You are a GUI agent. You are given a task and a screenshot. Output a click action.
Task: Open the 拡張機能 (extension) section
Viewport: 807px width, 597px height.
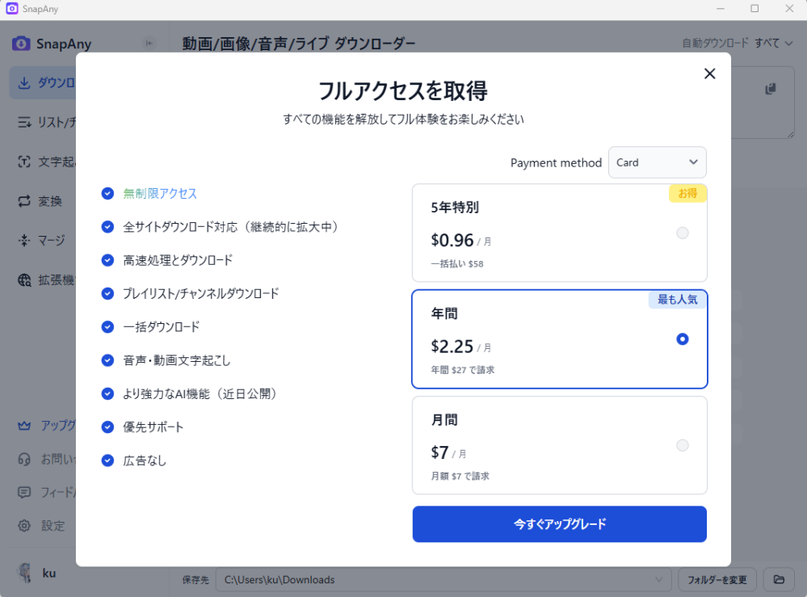coord(44,280)
